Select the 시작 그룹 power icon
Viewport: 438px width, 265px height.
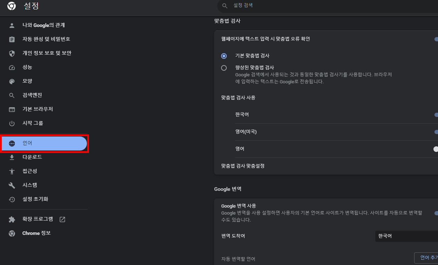coord(12,123)
